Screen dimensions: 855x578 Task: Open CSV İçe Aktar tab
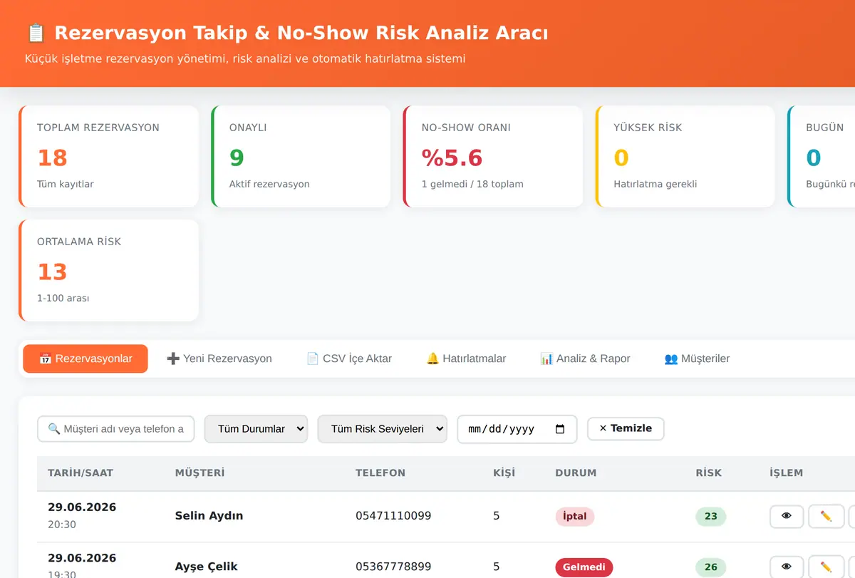(349, 358)
